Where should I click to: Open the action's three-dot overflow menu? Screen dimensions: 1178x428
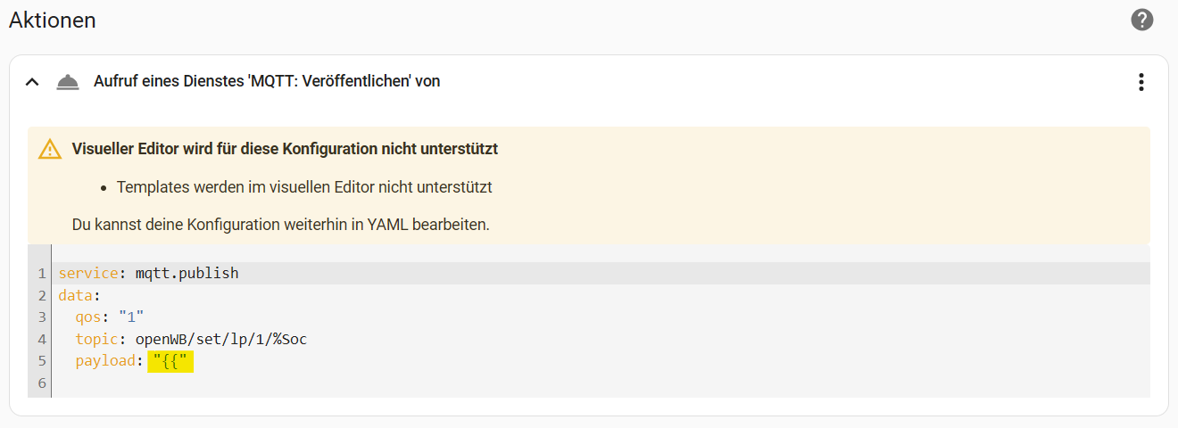pyautogui.click(x=1141, y=82)
